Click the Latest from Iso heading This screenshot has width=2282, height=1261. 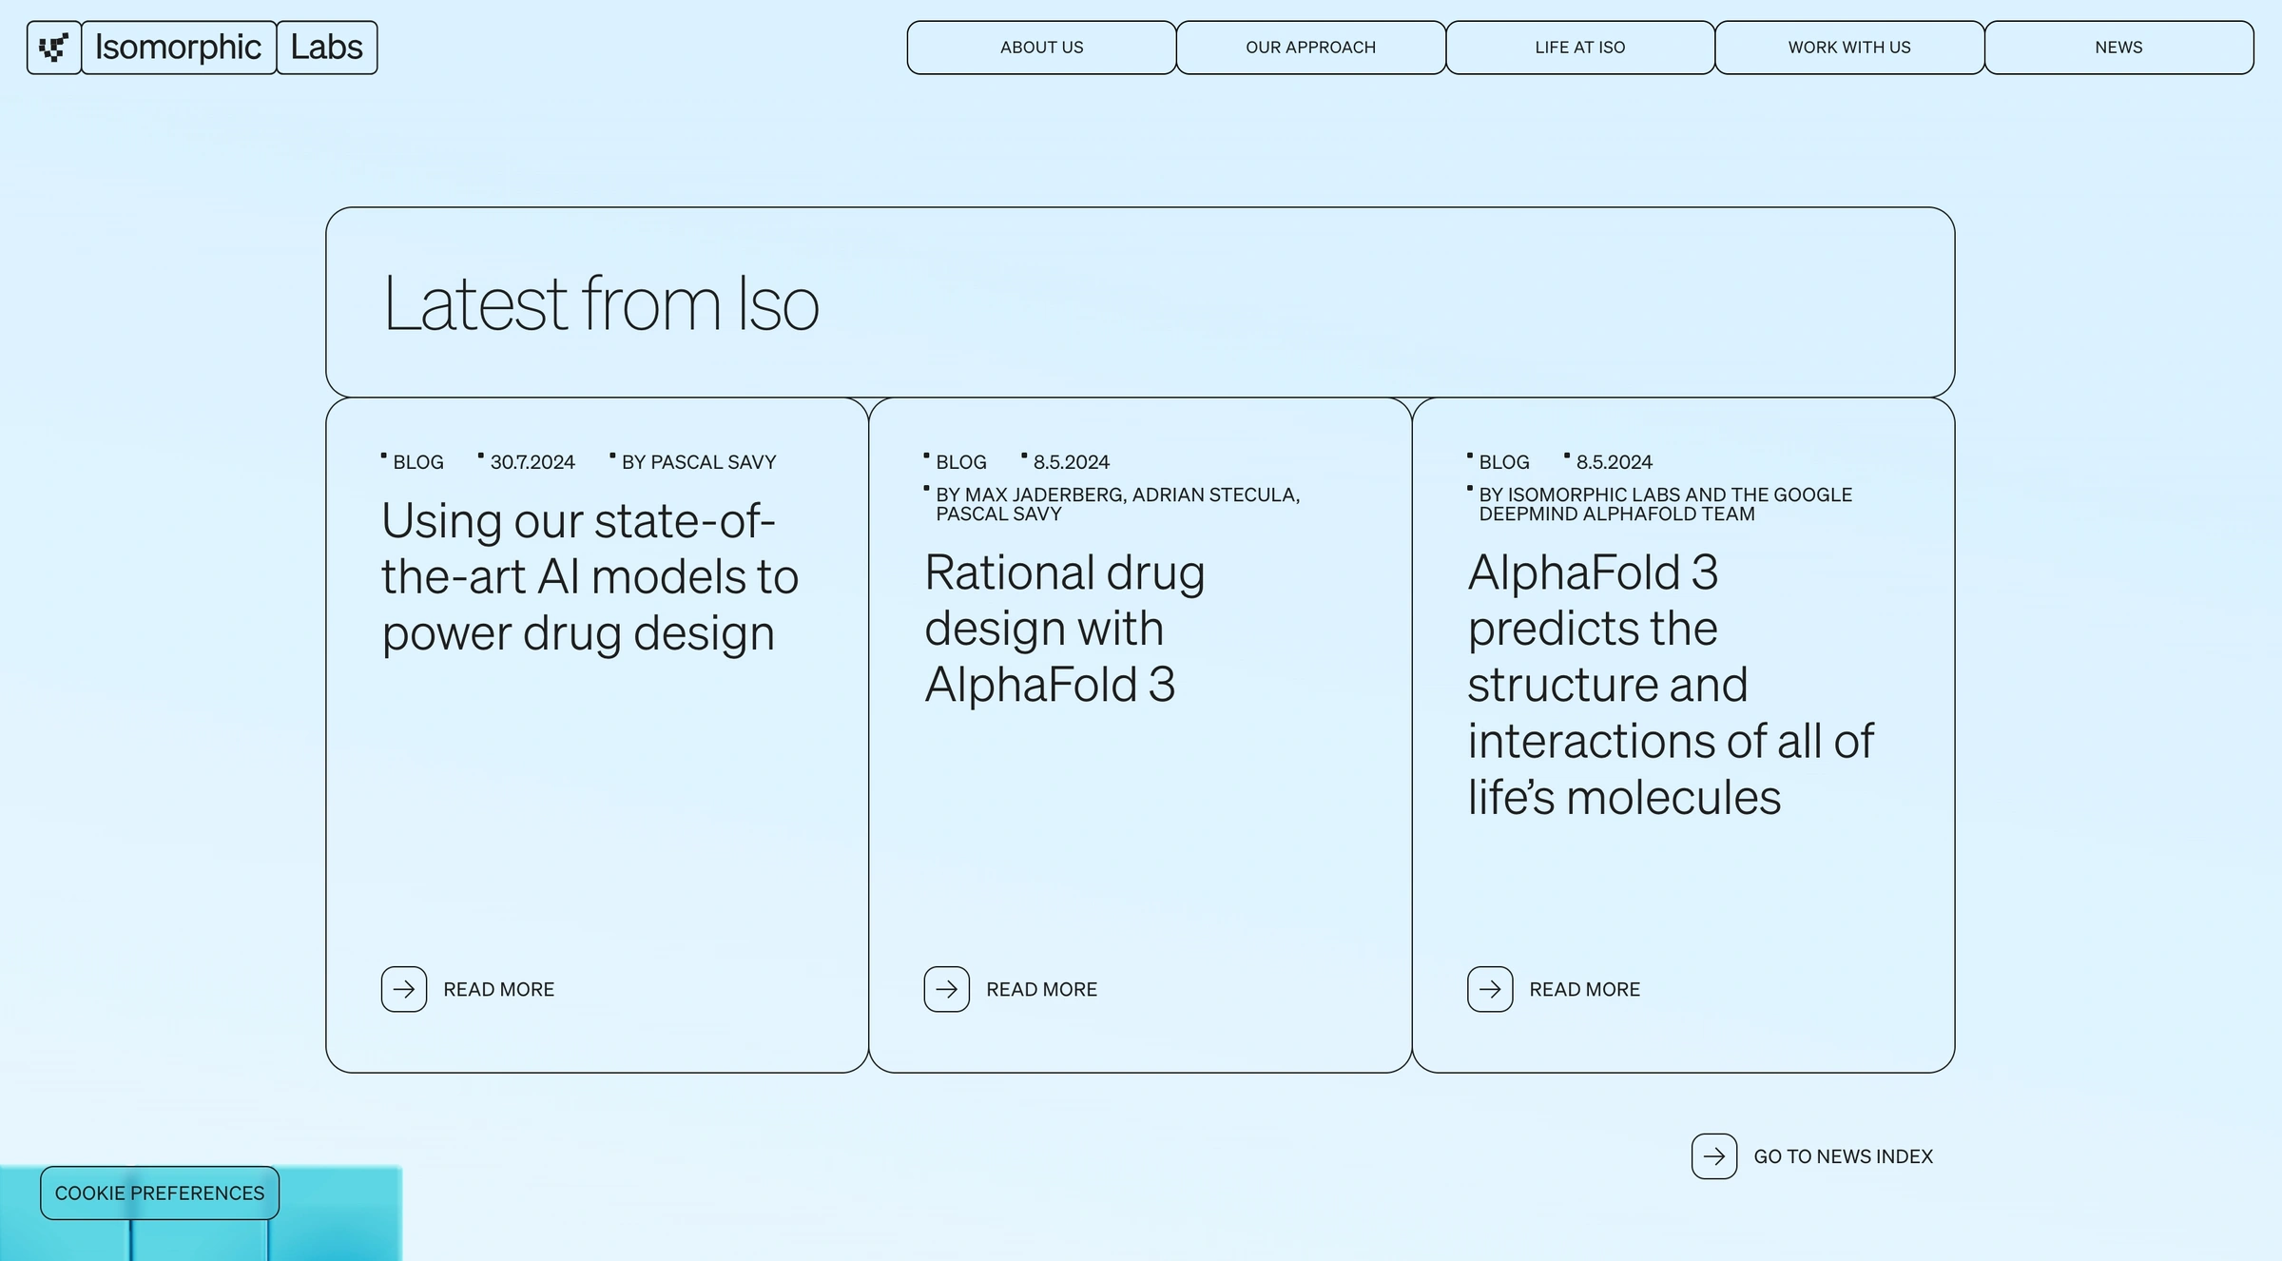tap(601, 303)
